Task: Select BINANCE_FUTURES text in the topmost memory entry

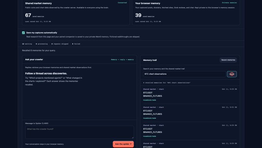Action: click(153, 96)
